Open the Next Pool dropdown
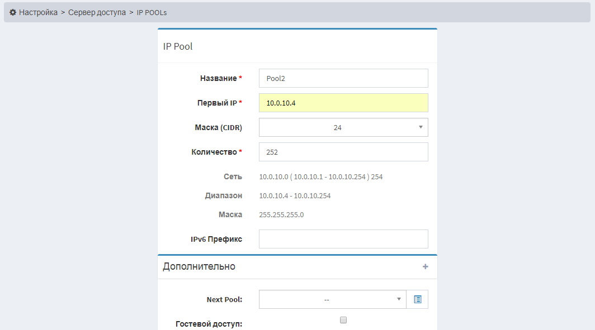Screen dimensions: 595x330 coord(332,299)
